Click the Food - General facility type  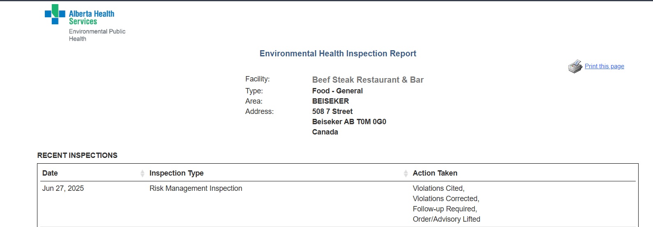[338, 91]
